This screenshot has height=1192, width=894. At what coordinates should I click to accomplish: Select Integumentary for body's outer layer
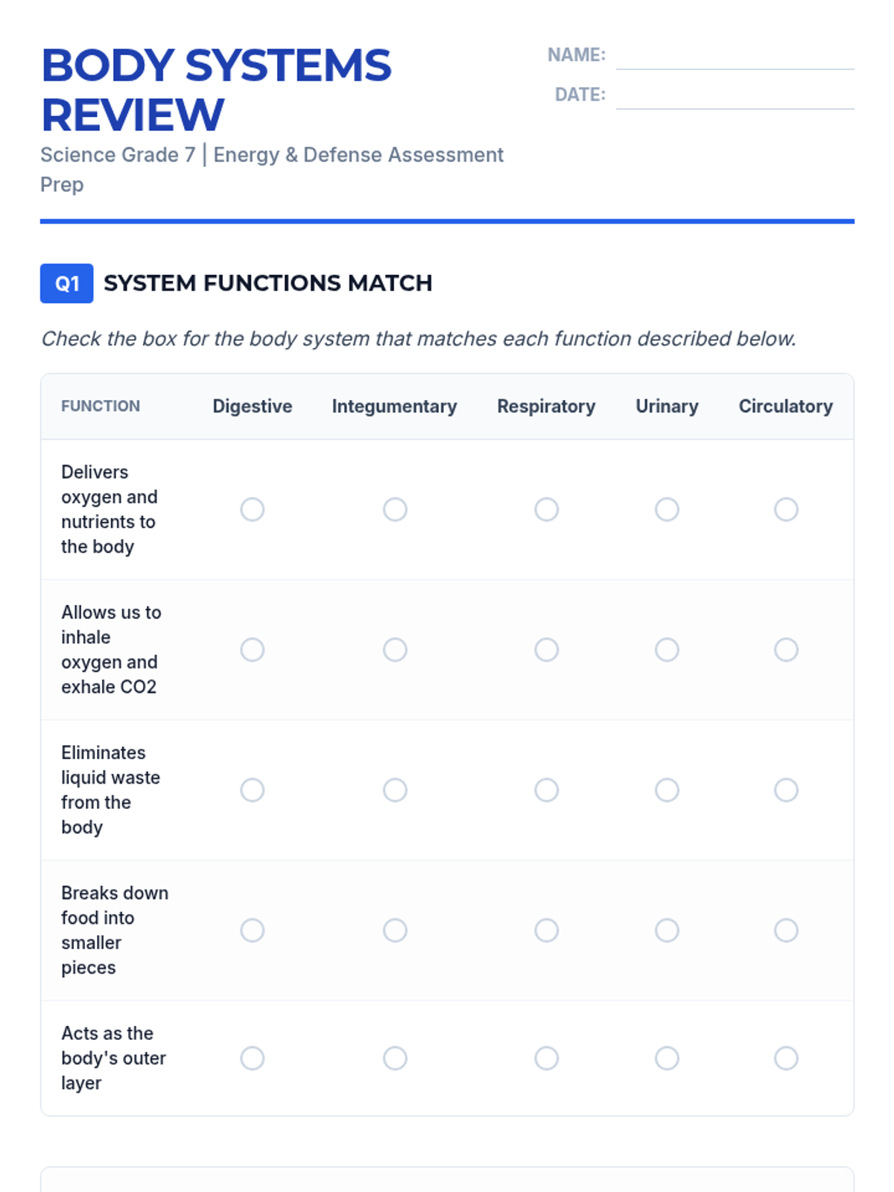coord(395,1058)
